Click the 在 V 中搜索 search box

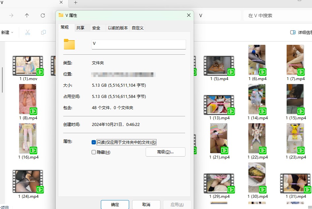(x=277, y=15)
